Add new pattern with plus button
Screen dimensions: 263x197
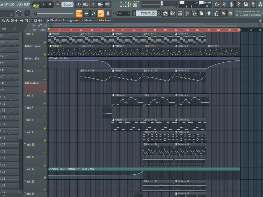pyautogui.click(x=159, y=13)
